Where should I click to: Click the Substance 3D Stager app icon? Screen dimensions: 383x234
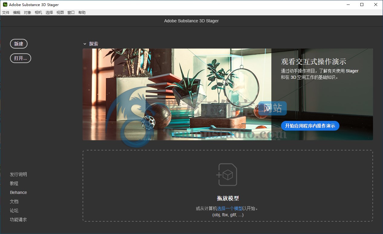(5, 5)
